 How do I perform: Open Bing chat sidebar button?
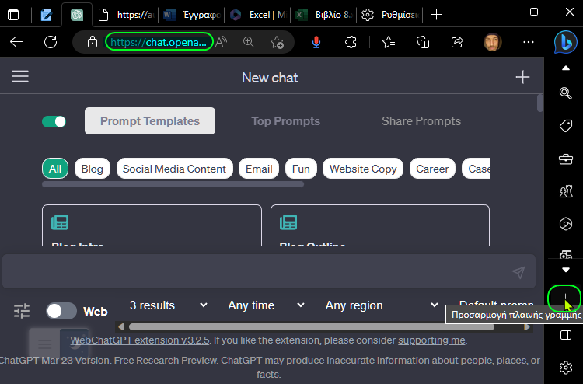click(x=566, y=42)
